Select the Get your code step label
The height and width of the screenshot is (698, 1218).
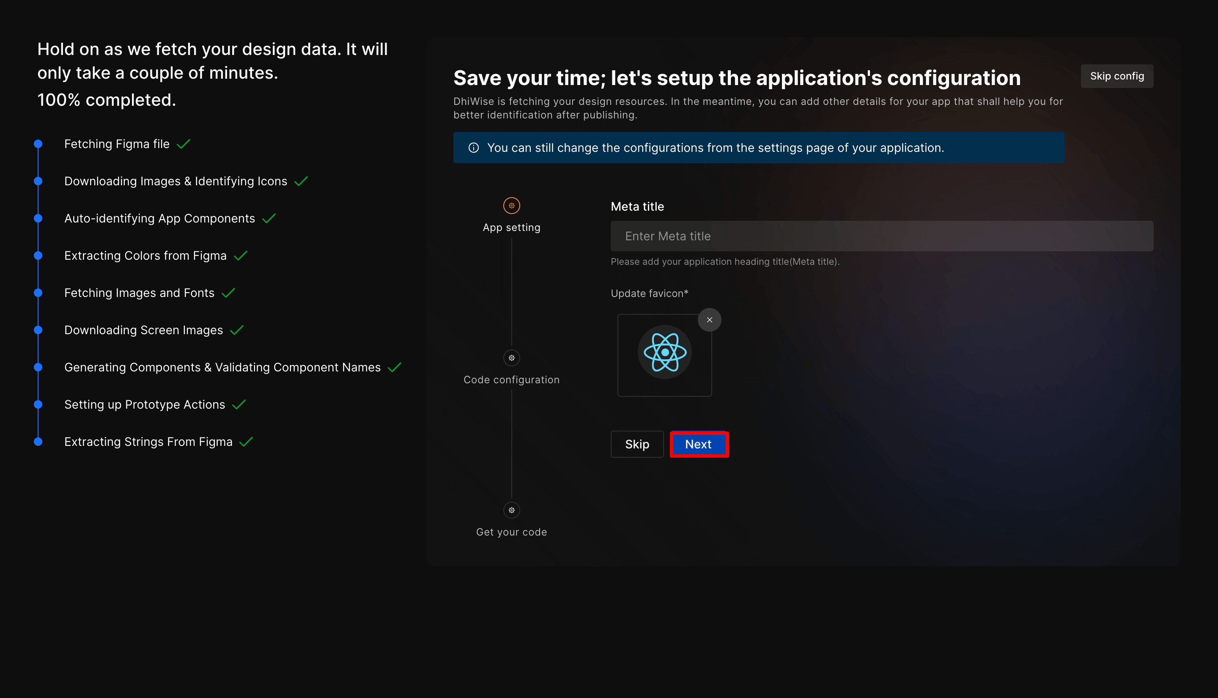[511, 532]
